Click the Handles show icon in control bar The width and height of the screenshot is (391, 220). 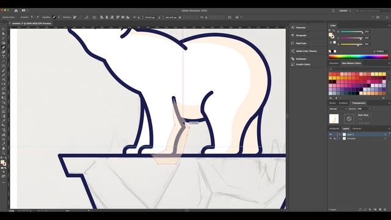click(54, 17)
